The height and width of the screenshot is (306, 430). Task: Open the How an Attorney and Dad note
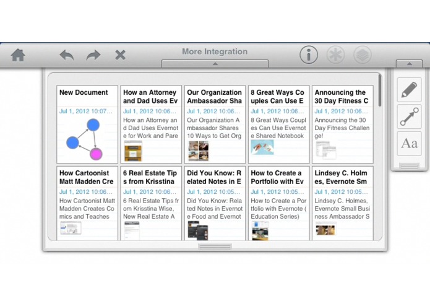(151, 125)
